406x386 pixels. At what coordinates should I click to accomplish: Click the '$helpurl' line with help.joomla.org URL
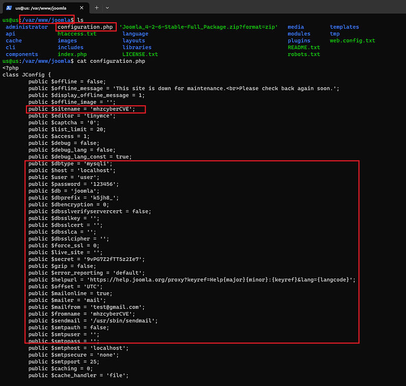click(x=192, y=280)
